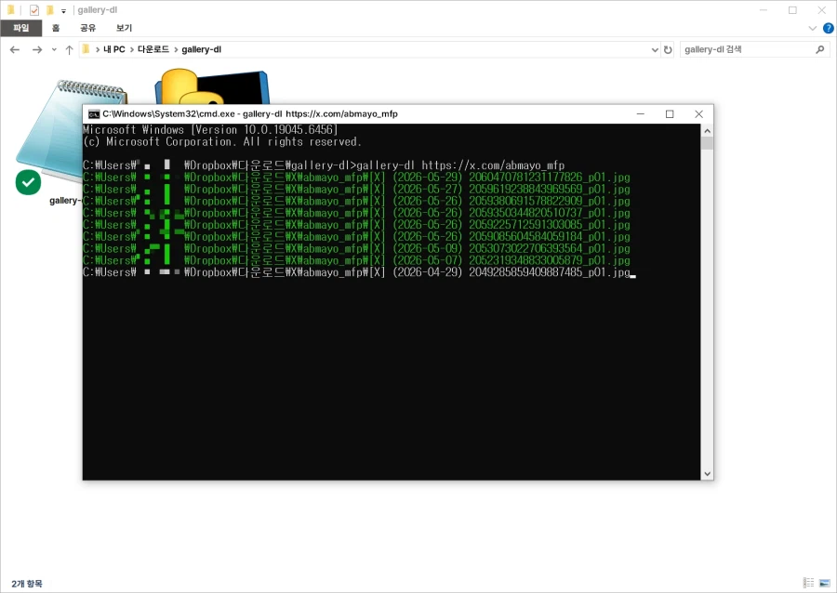Open the 공유 ribbon tab
This screenshot has height=593, width=837.
pyautogui.click(x=87, y=28)
